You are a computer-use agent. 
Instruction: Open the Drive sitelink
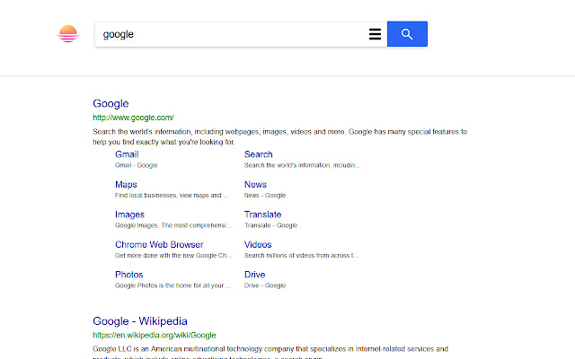click(x=255, y=275)
